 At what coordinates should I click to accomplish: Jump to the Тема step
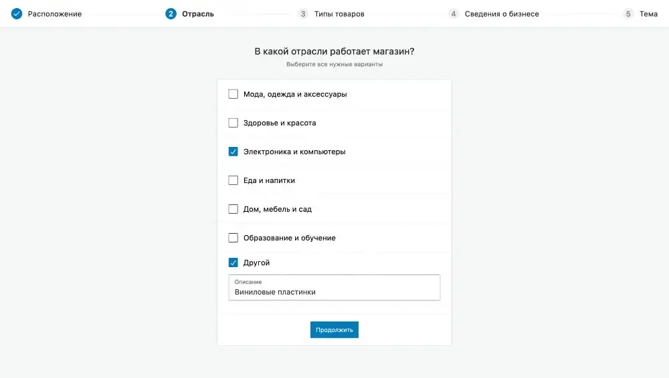(x=648, y=14)
